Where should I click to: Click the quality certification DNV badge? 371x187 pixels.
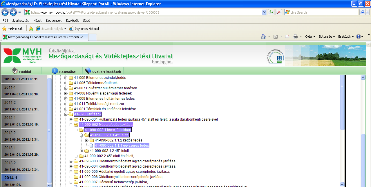tap(275, 56)
